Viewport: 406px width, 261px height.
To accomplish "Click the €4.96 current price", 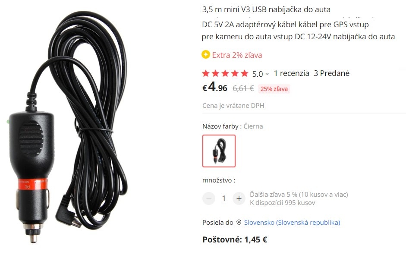I will tap(215, 87).
